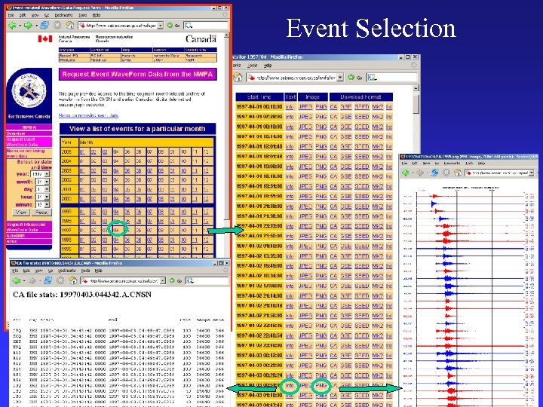Go back in the CA file stats window
Screen dimensions: 543x407
17,280
